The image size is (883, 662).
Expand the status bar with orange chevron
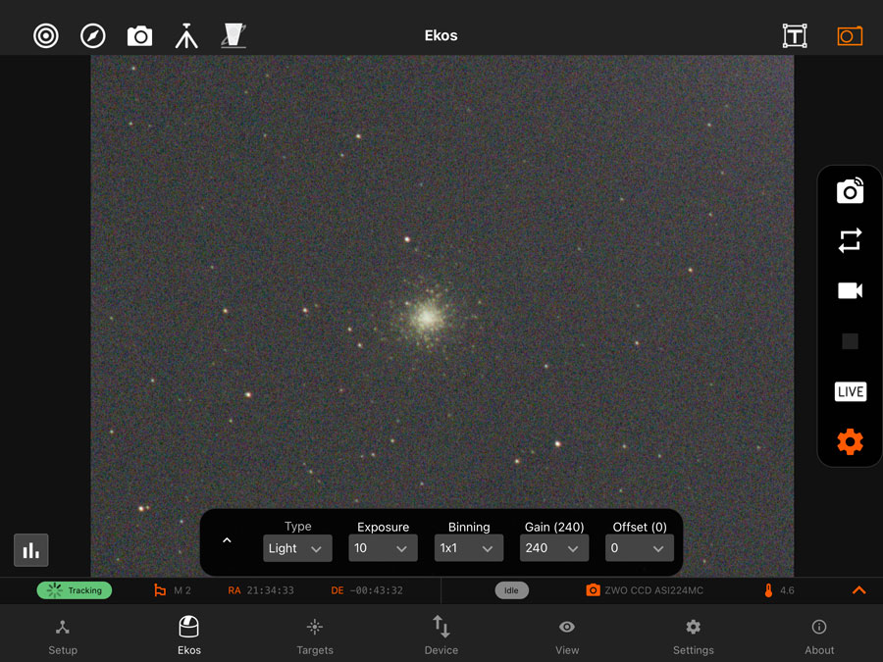click(x=858, y=590)
